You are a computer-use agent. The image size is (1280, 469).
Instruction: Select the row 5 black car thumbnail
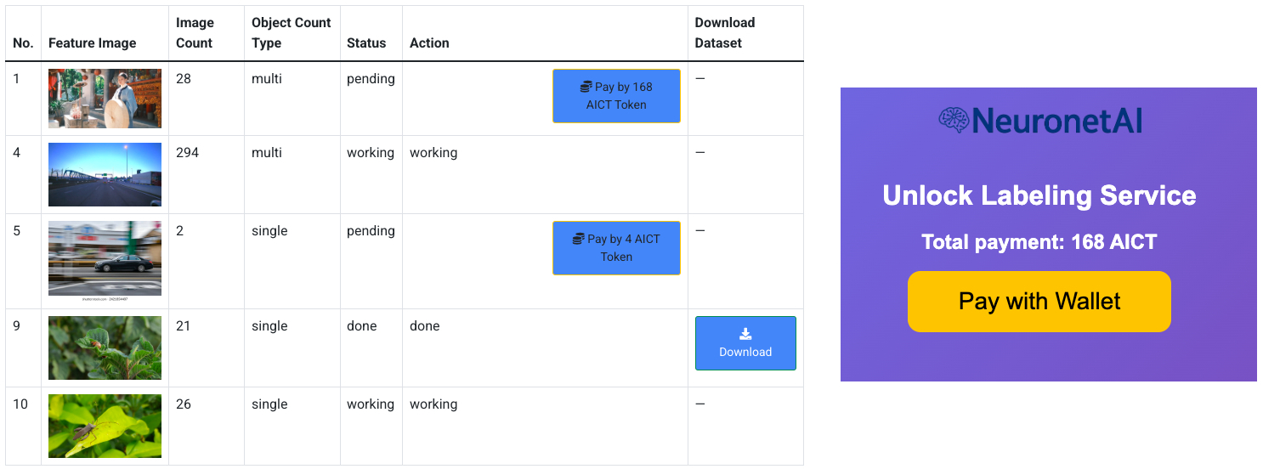pos(105,259)
